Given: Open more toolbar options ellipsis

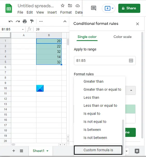Looking at the screenshot, I should 41,21.
